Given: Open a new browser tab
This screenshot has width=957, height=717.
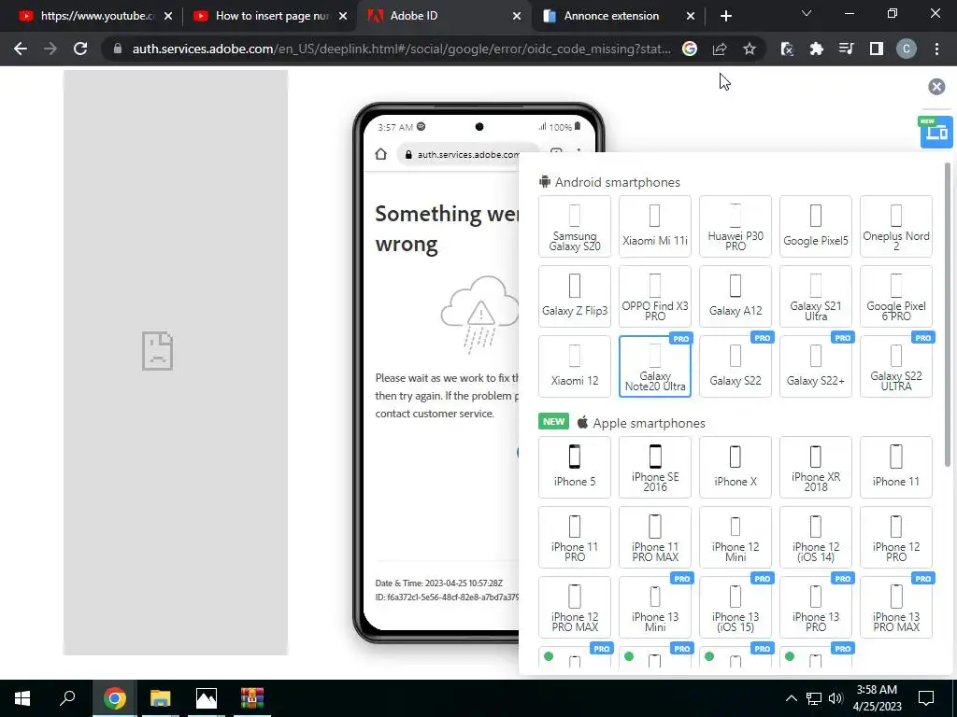Looking at the screenshot, I should tap(725, 16).
